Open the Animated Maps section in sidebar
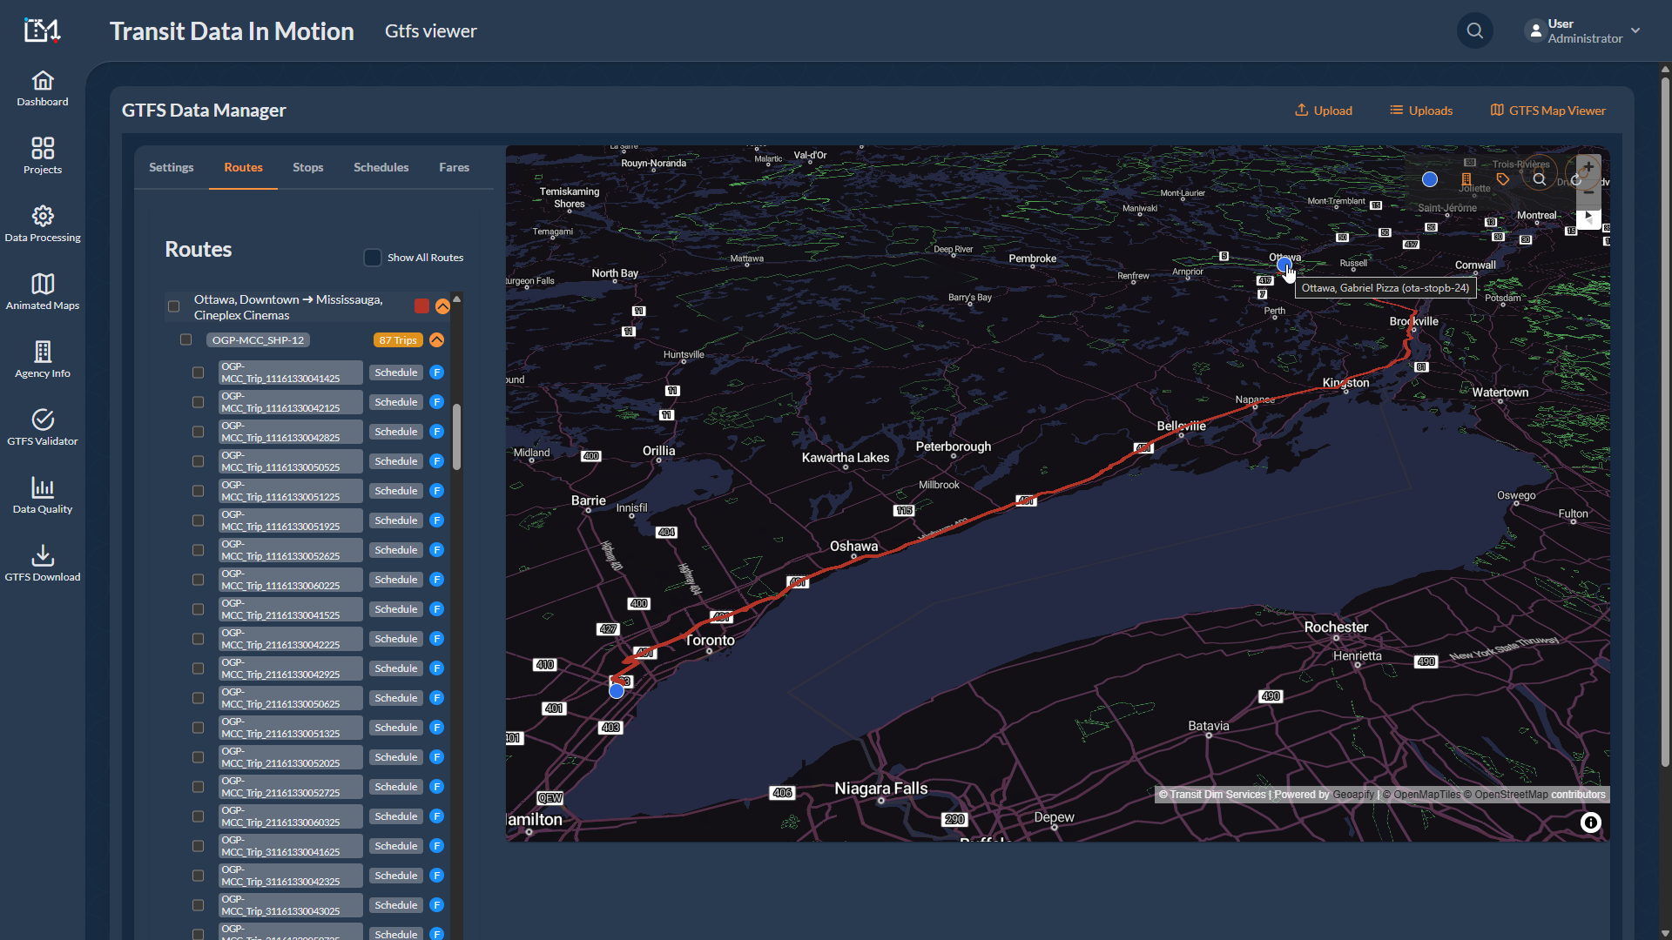The image size is (1672, 940). pyautogui.click(x=42, y=292)
